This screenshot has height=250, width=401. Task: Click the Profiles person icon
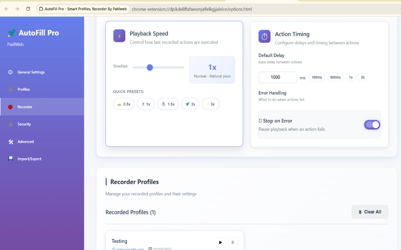point(11,89)
